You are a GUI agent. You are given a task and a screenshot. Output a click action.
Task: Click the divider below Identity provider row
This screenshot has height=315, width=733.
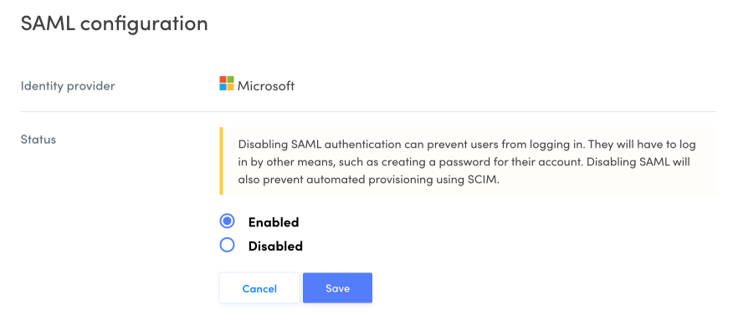pos(368,111)
